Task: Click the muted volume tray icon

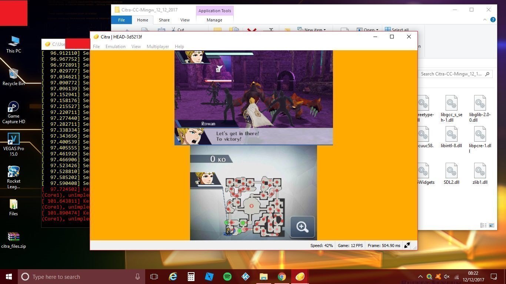Action: (x=447, y=277)
